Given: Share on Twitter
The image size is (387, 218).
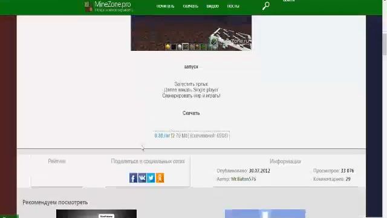Looking at the screenshot, I should tap(151, 177).
